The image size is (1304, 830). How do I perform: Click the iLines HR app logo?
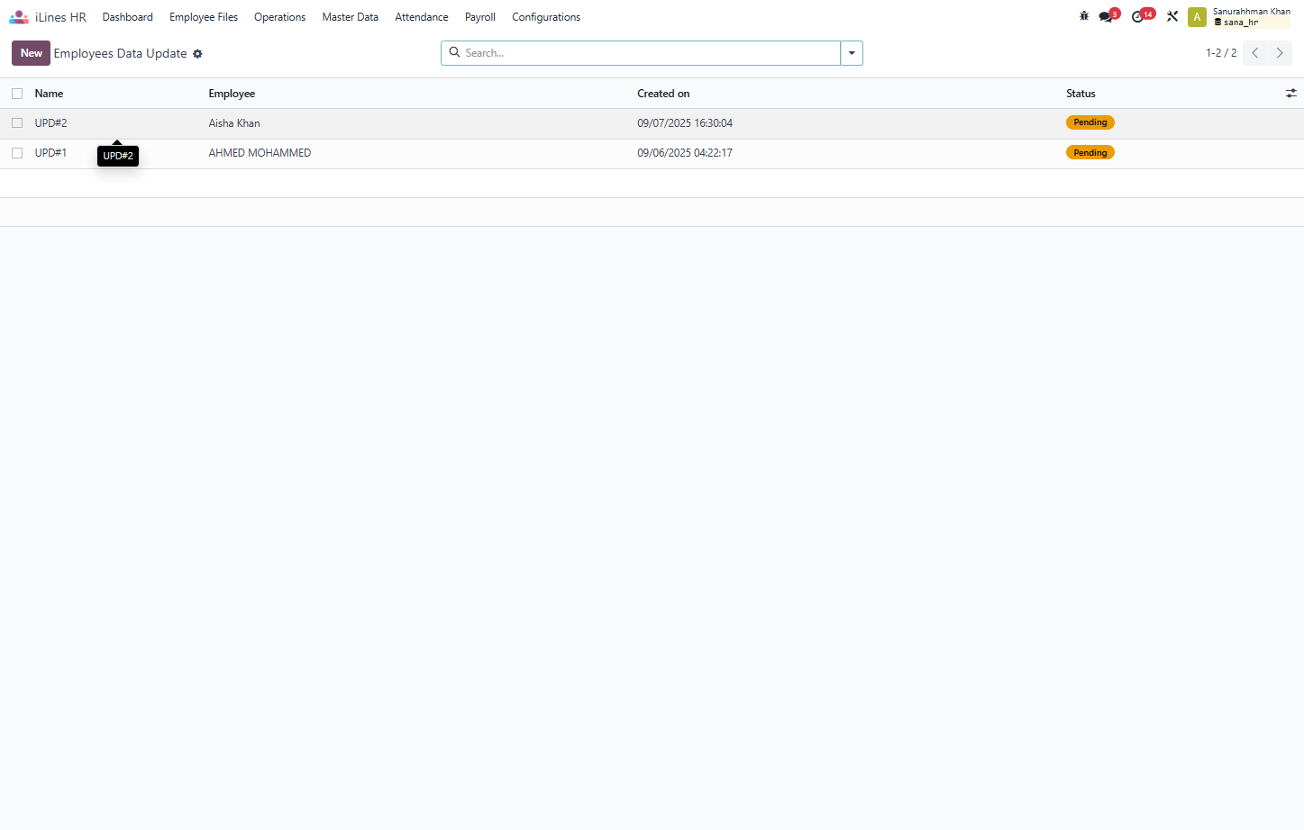(x=19, y=17)
